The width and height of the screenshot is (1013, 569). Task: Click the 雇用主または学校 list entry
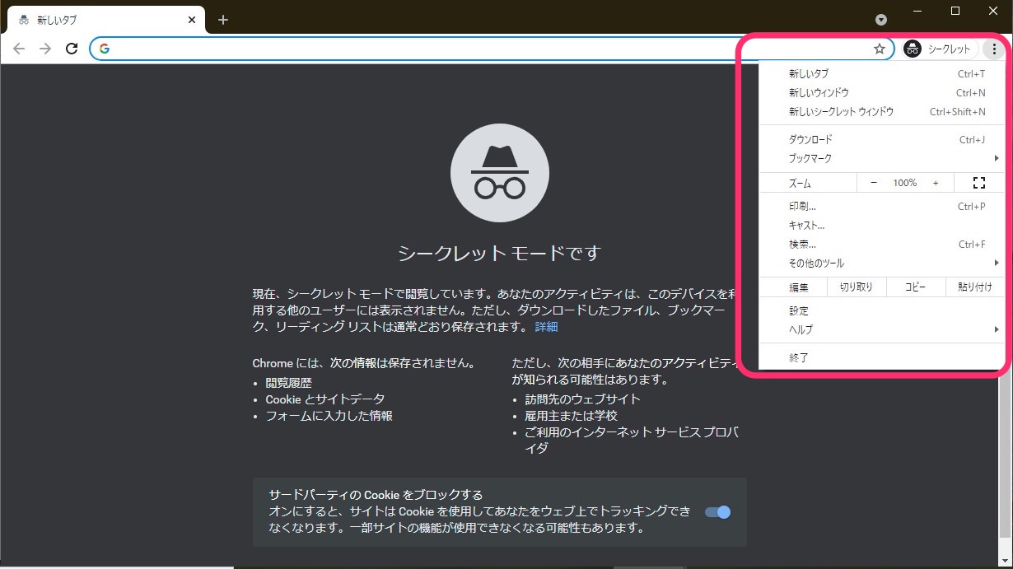(571, 416)
